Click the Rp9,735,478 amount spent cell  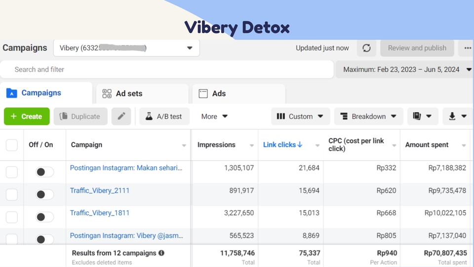click(447, 190)
